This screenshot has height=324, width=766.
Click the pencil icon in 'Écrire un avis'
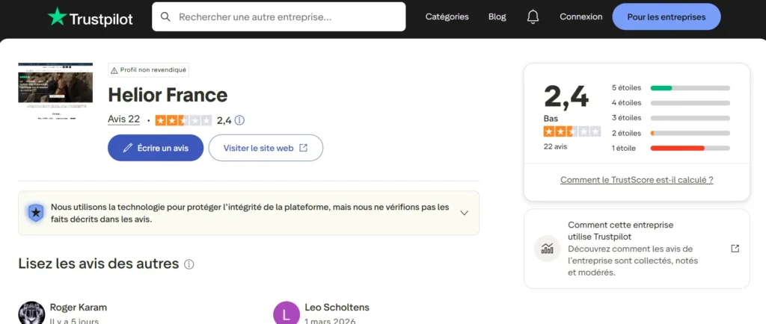(x=127, y=148)
